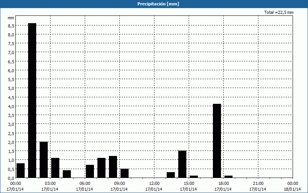
Task: Click the 7,0 y-axis label
Action: point(11,52)
